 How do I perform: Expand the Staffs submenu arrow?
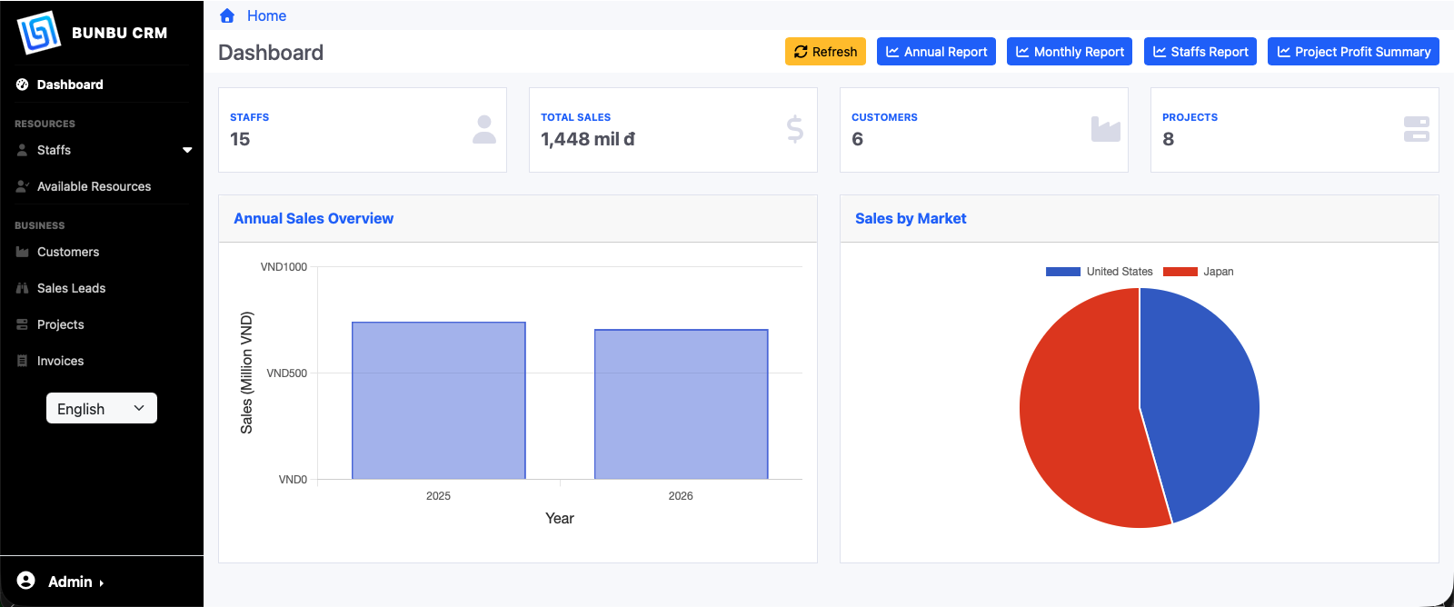187,150
